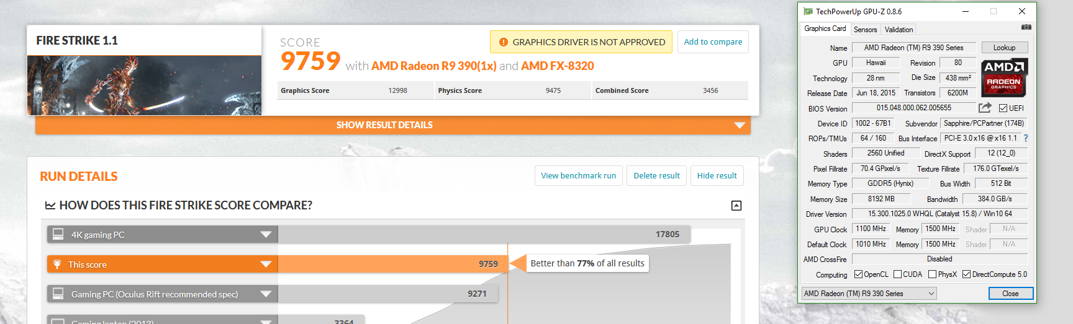Click the Graphics Score 12998 cell
This screenshot has width=1073, height=324.
coord(356,90)
